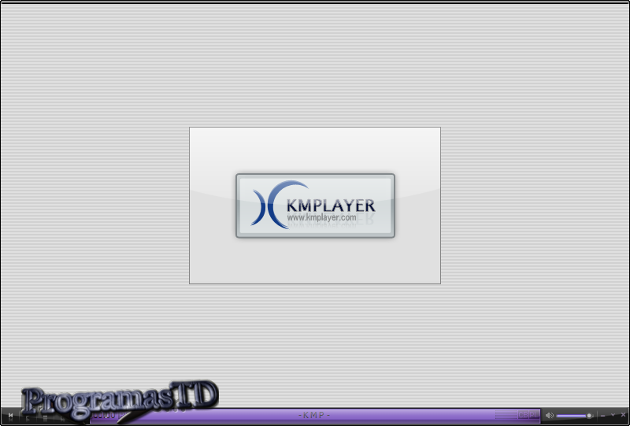Viewport: 630px width, 426px height.
Task: Click the purple -KMP- seek bar
Action: coord(314,415)
